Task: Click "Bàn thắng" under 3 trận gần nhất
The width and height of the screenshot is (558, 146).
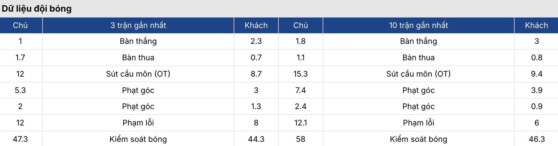Action: point(138,41)
